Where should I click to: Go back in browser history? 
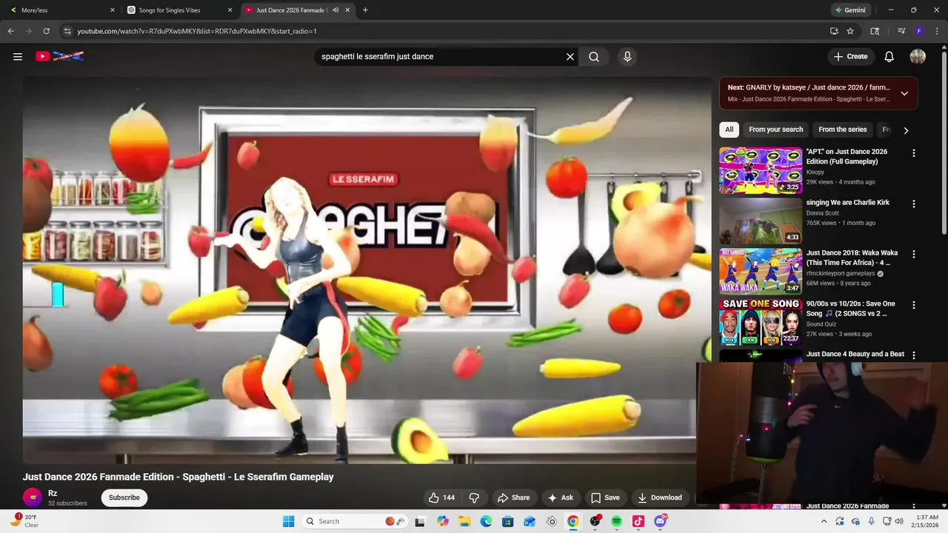pyautogui.click(x=10, y=31)
